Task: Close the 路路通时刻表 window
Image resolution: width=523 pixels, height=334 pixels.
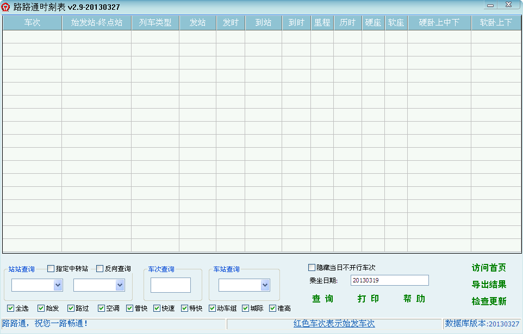Action: [509, 5]
